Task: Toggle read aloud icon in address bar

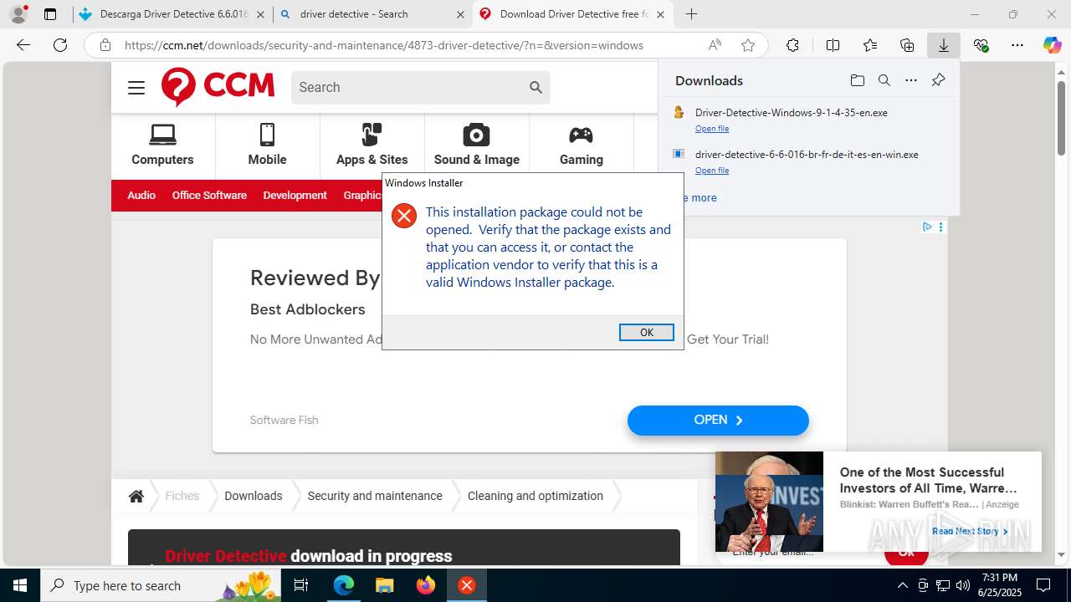Action: (x=715, y=45)
